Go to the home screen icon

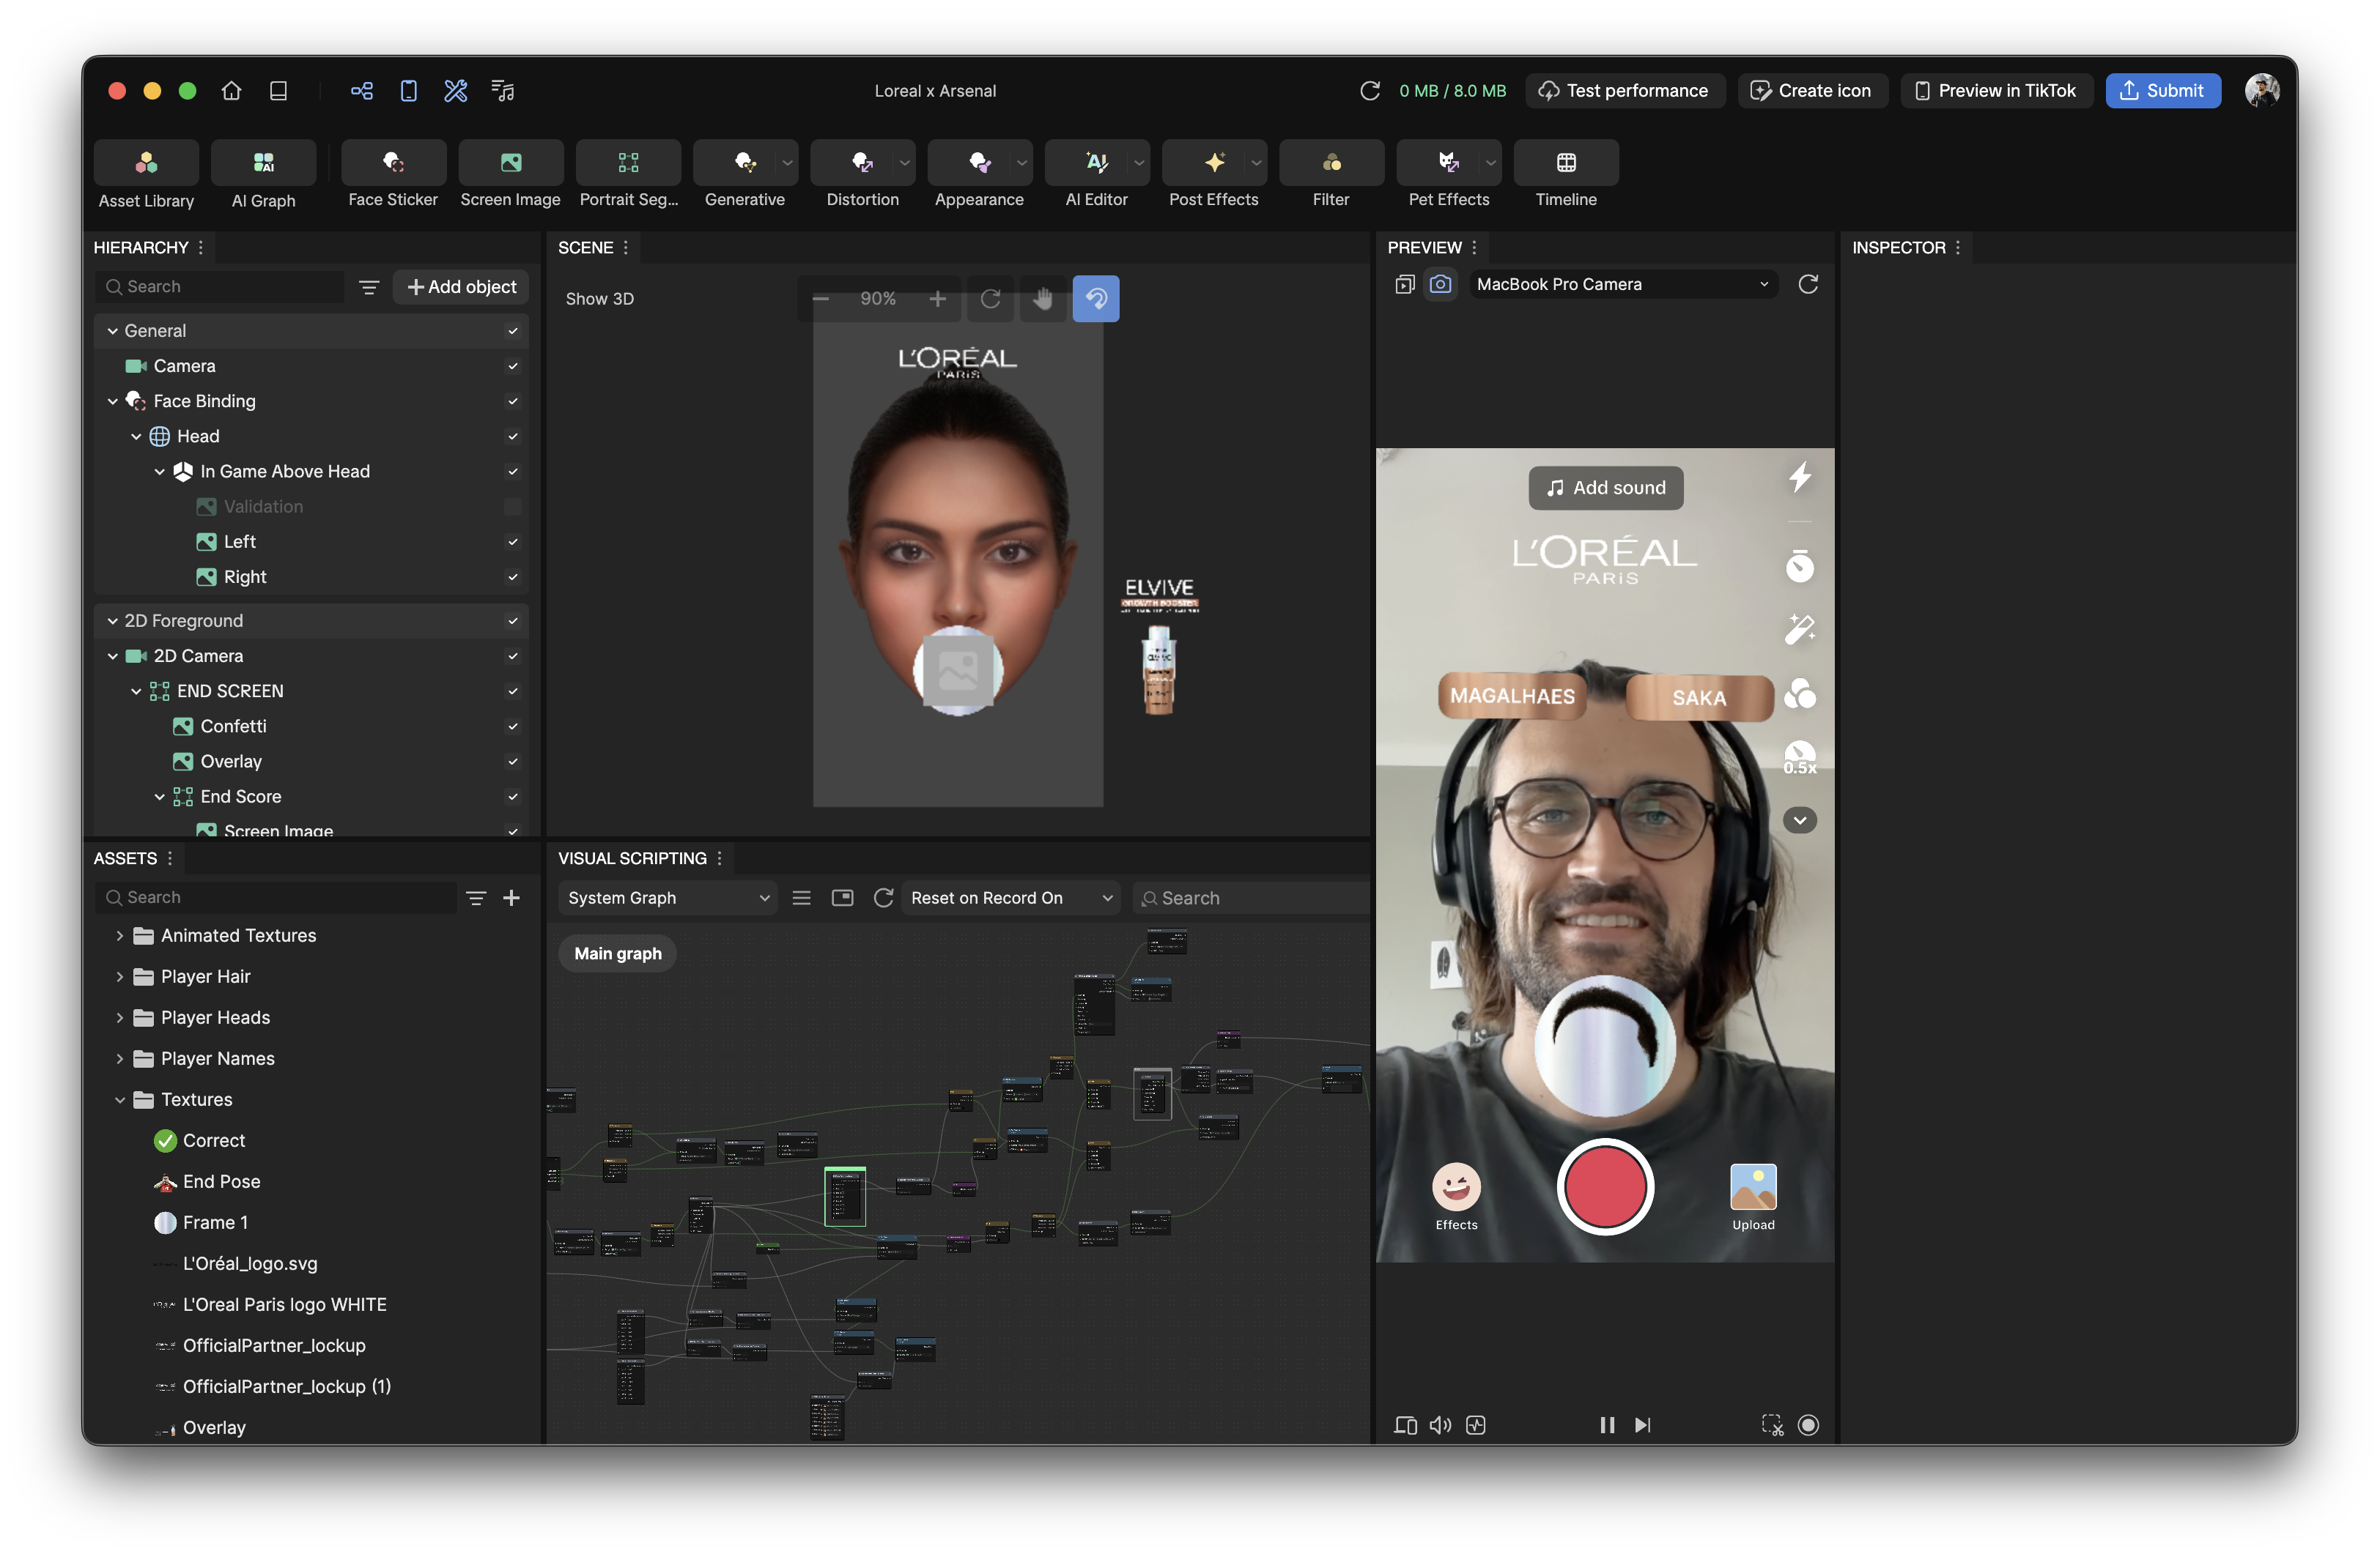pos(232,91)
